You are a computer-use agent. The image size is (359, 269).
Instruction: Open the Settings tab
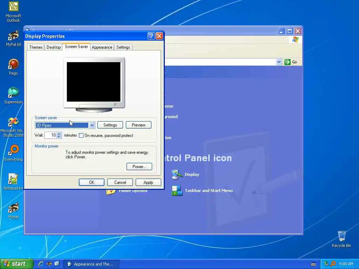[x=123, y=47]
